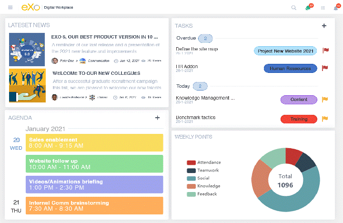This screenshot has width=343, height=223.
Task: Open Videos/Animations briefing event
Action: pyautogui.click(x=94, y=184)
